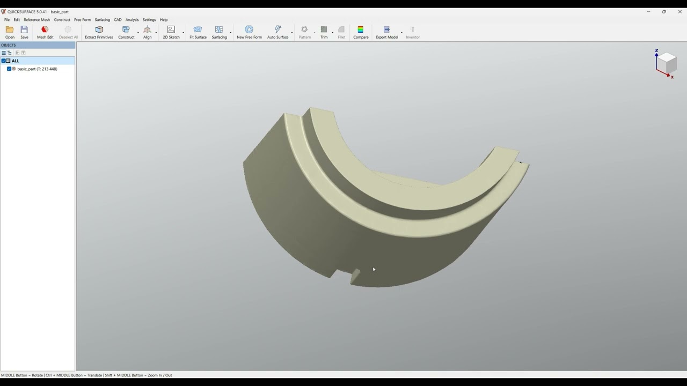687x386 pixels.
Task: Expand the Pattern dropdown arrow
Action: click(x=315, y=33)
